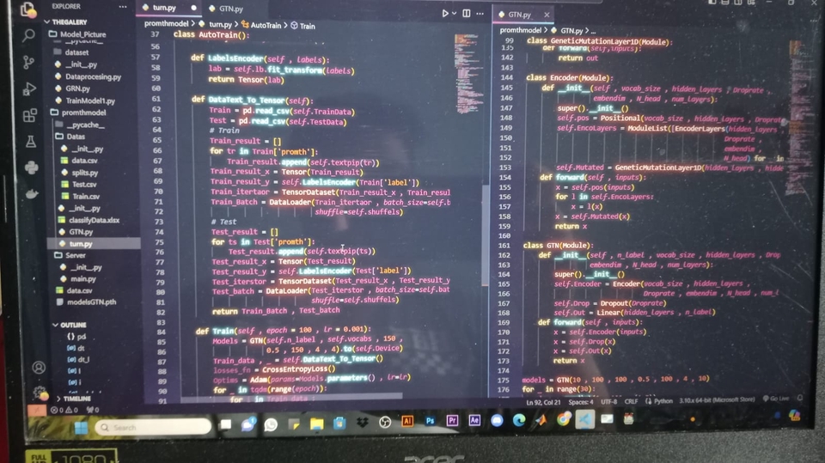Open the Premiere Pro taskbar icon
Screen dimensions: 825x463
click(x=453, y=420)
